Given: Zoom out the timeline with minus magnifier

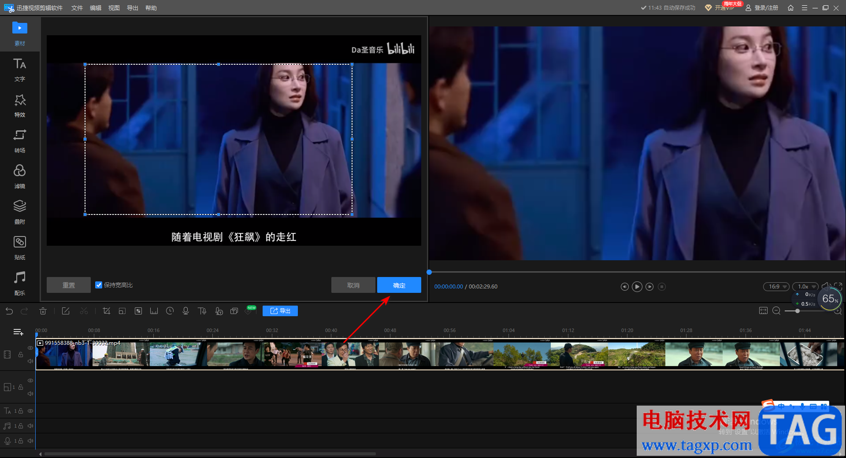Looking at the screenshot, I should click(x=777, y=311).
